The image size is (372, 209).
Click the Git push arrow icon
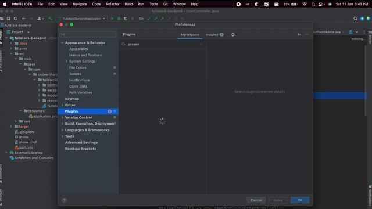click(x=162, y=19)
